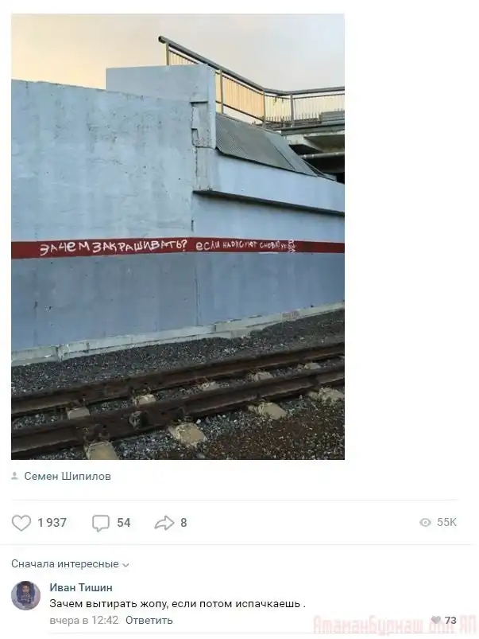
Task: Click the comment text by Иван Тишин
Action: coord(177,603)
